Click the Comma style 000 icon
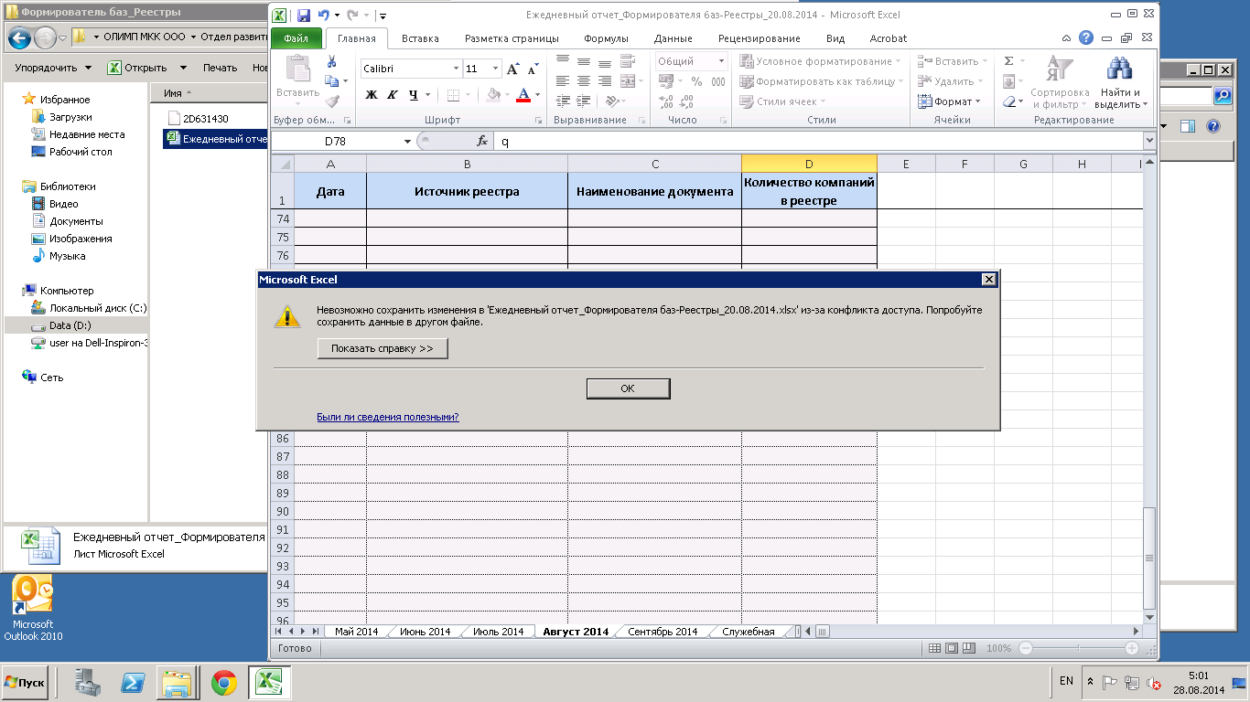This screenshot has height=702, width=1250. [x=718, y=81]
